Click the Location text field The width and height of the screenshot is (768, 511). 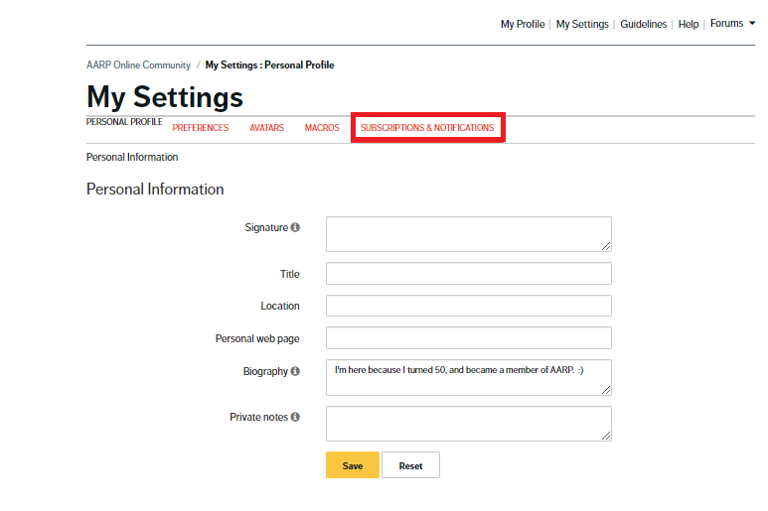point(468,306)
